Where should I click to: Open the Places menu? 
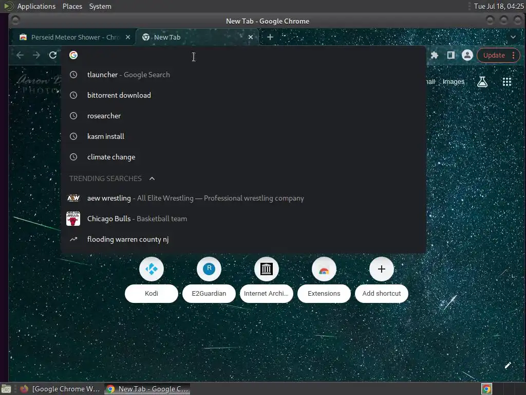click(72, 6)
